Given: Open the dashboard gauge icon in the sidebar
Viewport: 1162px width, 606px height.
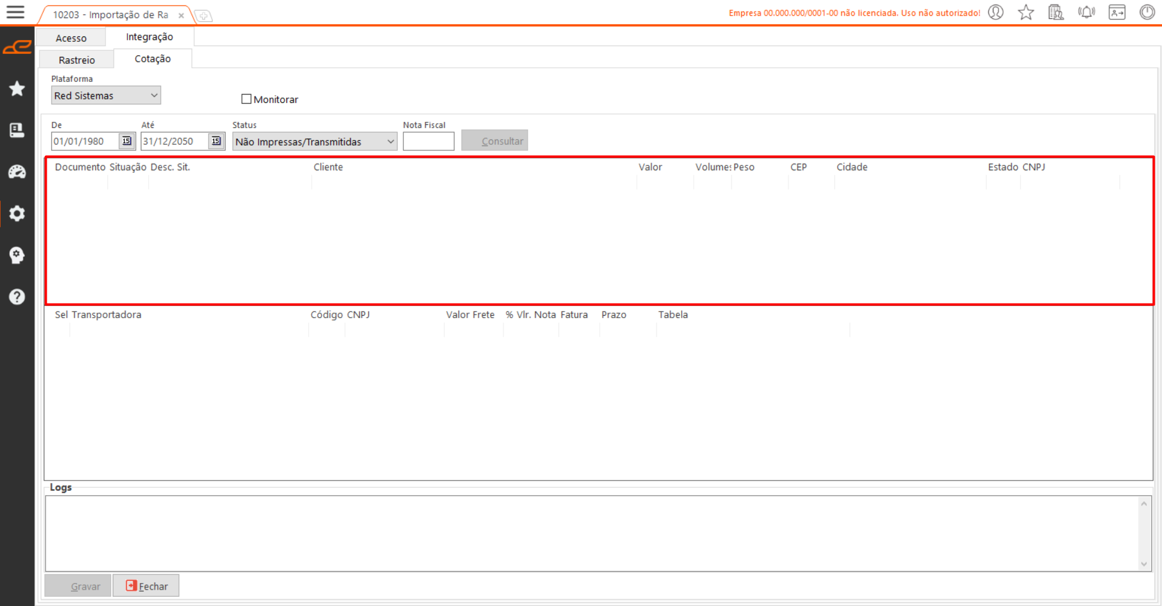Looking at the screenshot, I should click(x=17, y=172).
